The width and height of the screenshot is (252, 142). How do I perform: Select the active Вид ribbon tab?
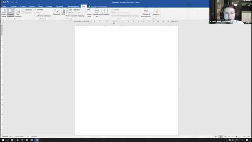pyautogui.click(x=84, y=6)
